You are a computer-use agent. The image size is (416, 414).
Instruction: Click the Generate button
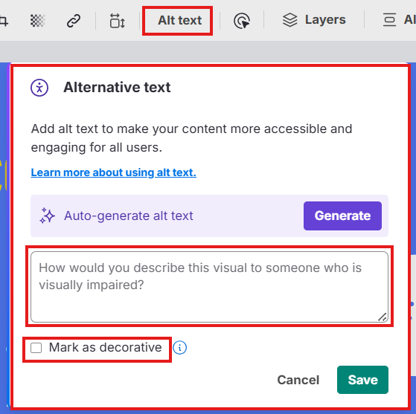point(342,216)
